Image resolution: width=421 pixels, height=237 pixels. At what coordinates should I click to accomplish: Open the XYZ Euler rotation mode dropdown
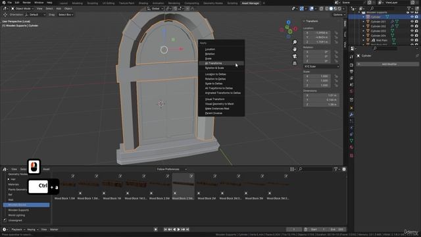[321, 66]
